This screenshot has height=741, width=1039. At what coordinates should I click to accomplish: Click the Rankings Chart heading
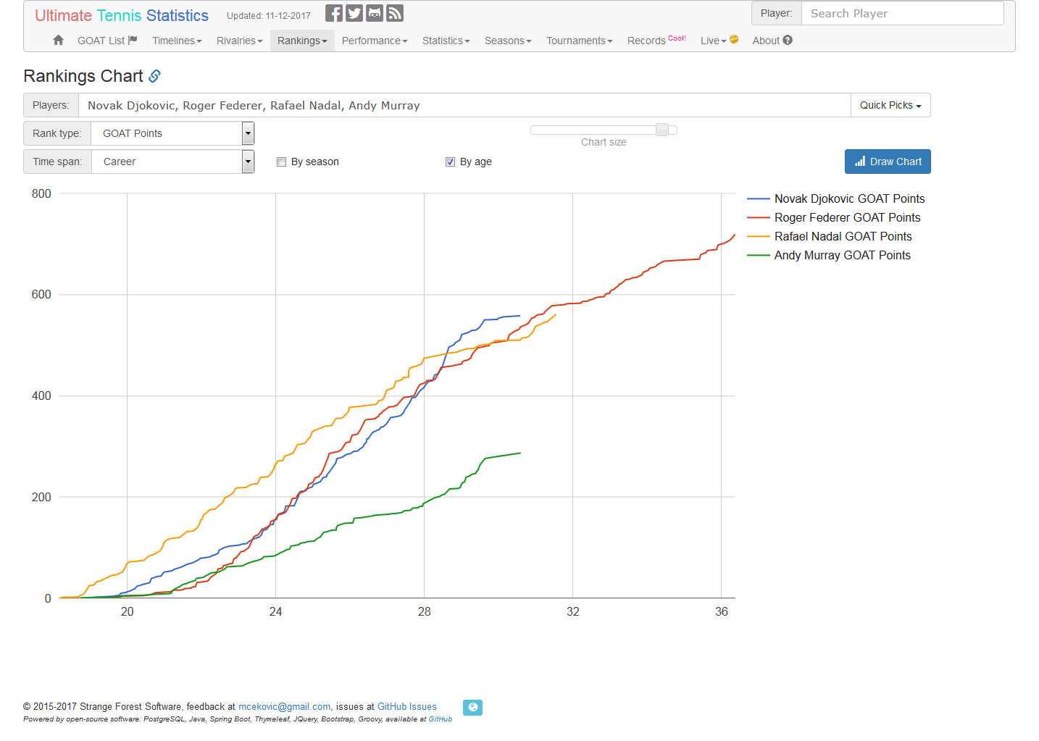click(83, 76)
